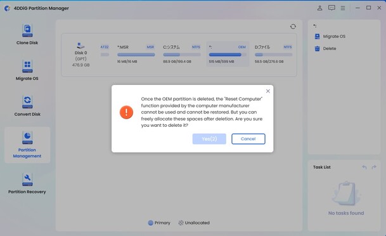Viewport: 386px width, 236px height.
Task: Click the Primary legend marker
Action: [x=150, y=223]
